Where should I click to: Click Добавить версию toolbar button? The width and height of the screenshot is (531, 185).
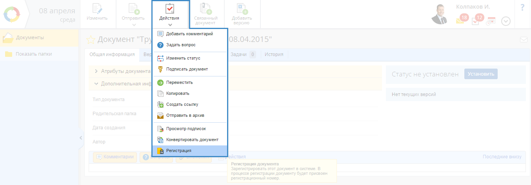click(x=242, y=14)
